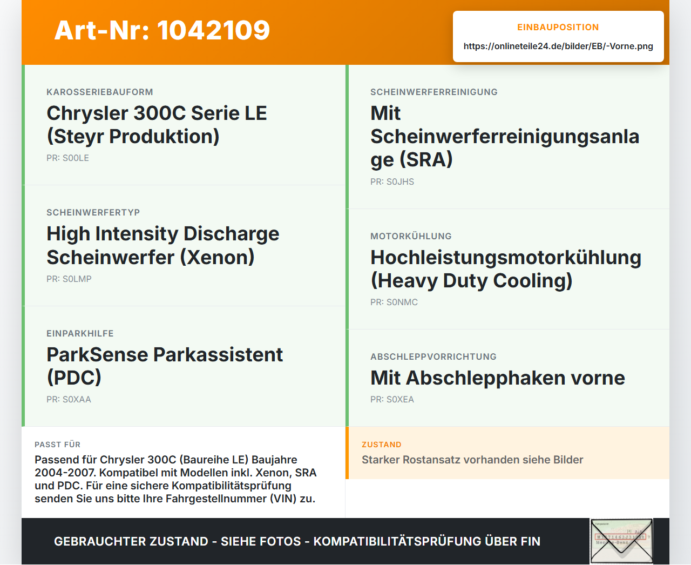
Task: Click PR code S0LMP
Action: [x=69, y=279]
